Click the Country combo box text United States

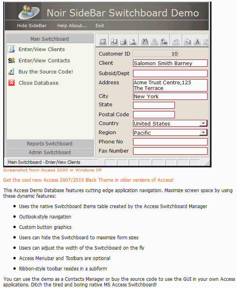[x=152, y=123]
